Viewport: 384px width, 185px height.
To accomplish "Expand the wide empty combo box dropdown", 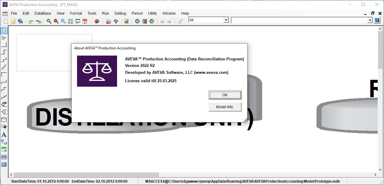I will (370, 20).
